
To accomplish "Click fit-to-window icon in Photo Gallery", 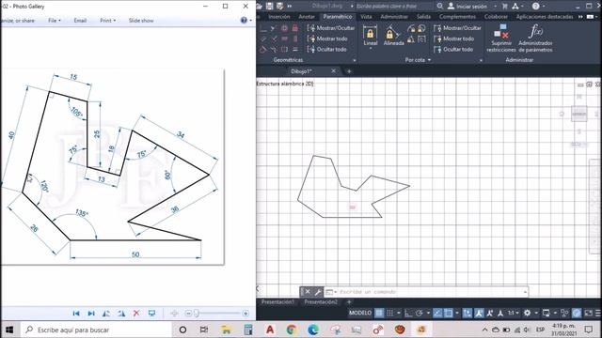I will pyautogui.click(x=174, y=314).
